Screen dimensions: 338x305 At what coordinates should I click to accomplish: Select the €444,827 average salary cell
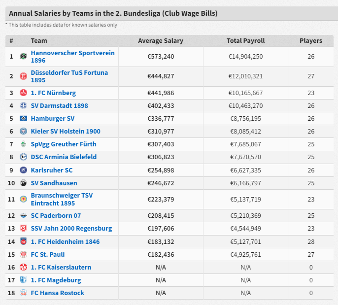[x=161, y=76]
